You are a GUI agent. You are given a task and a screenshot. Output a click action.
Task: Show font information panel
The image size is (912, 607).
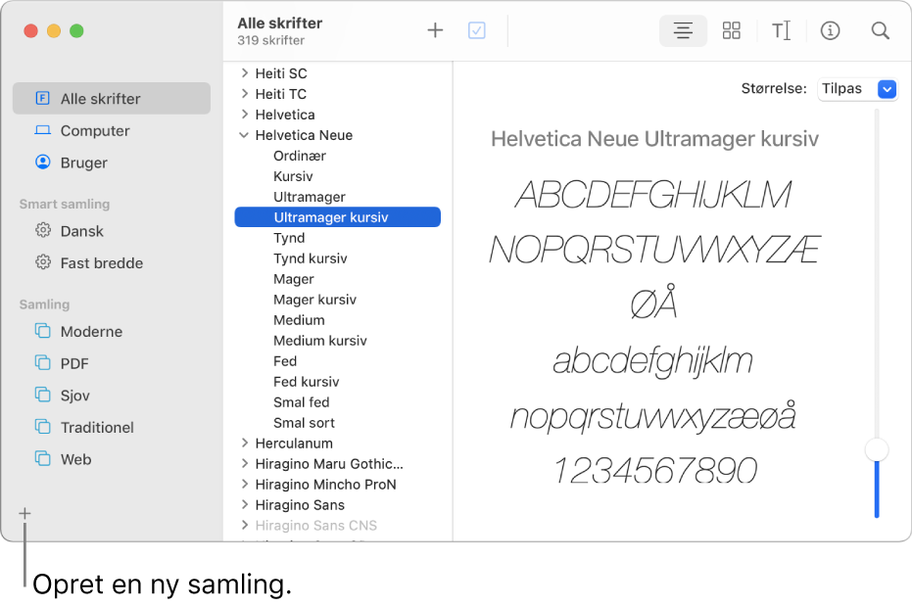pos(830,30)
